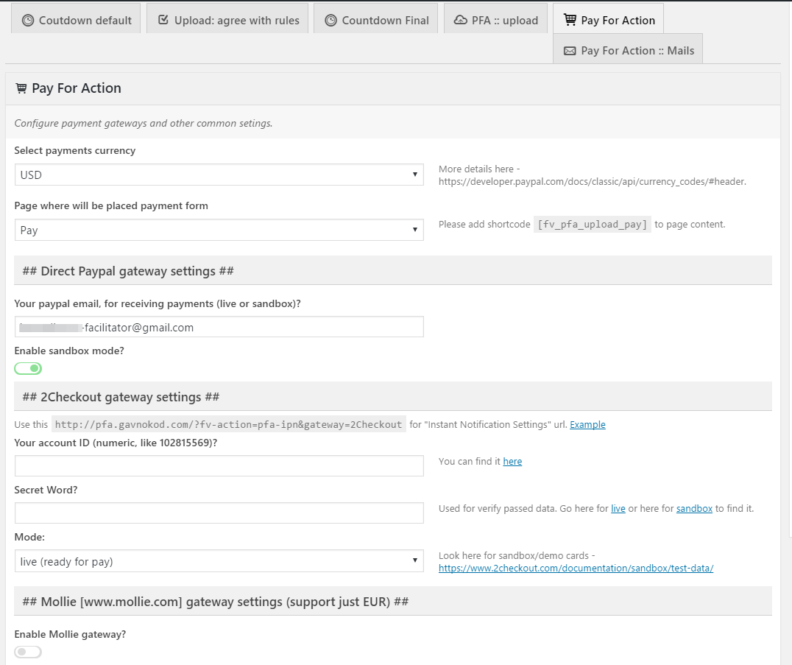Viewport: 792px width, 665px height.
Task: Open the Example link for notification settings
Action: 587,424
